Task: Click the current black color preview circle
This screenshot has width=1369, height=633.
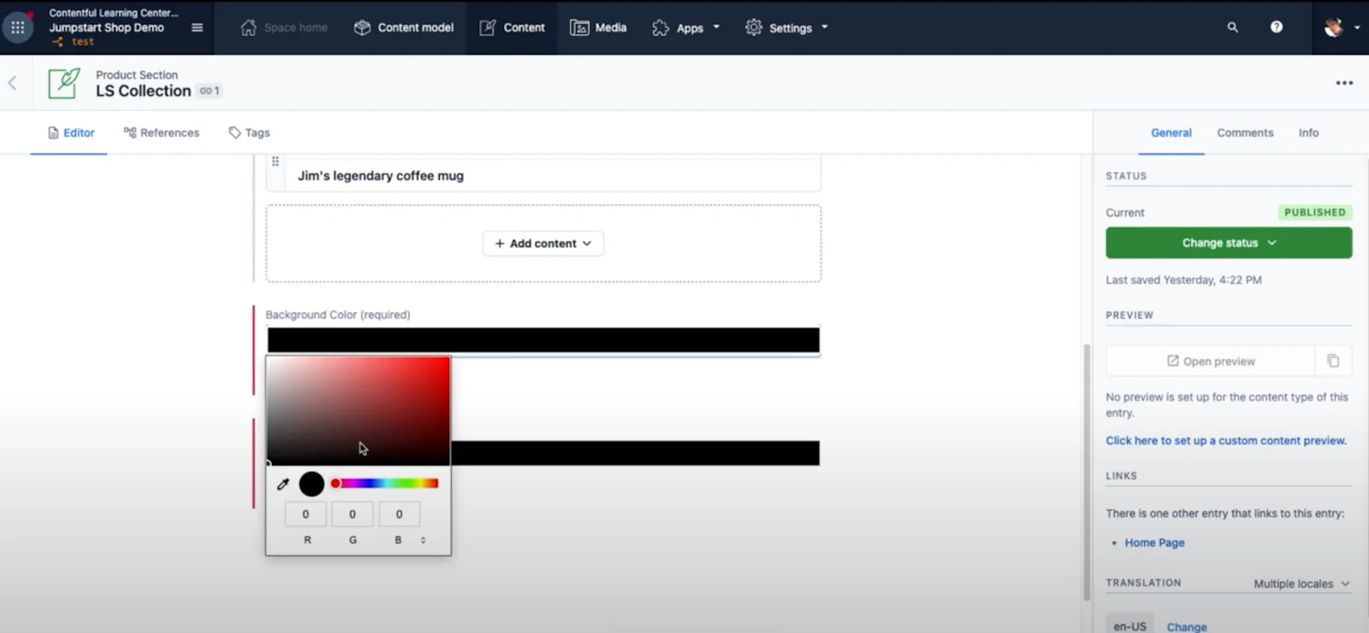Action: coord(311,484)
